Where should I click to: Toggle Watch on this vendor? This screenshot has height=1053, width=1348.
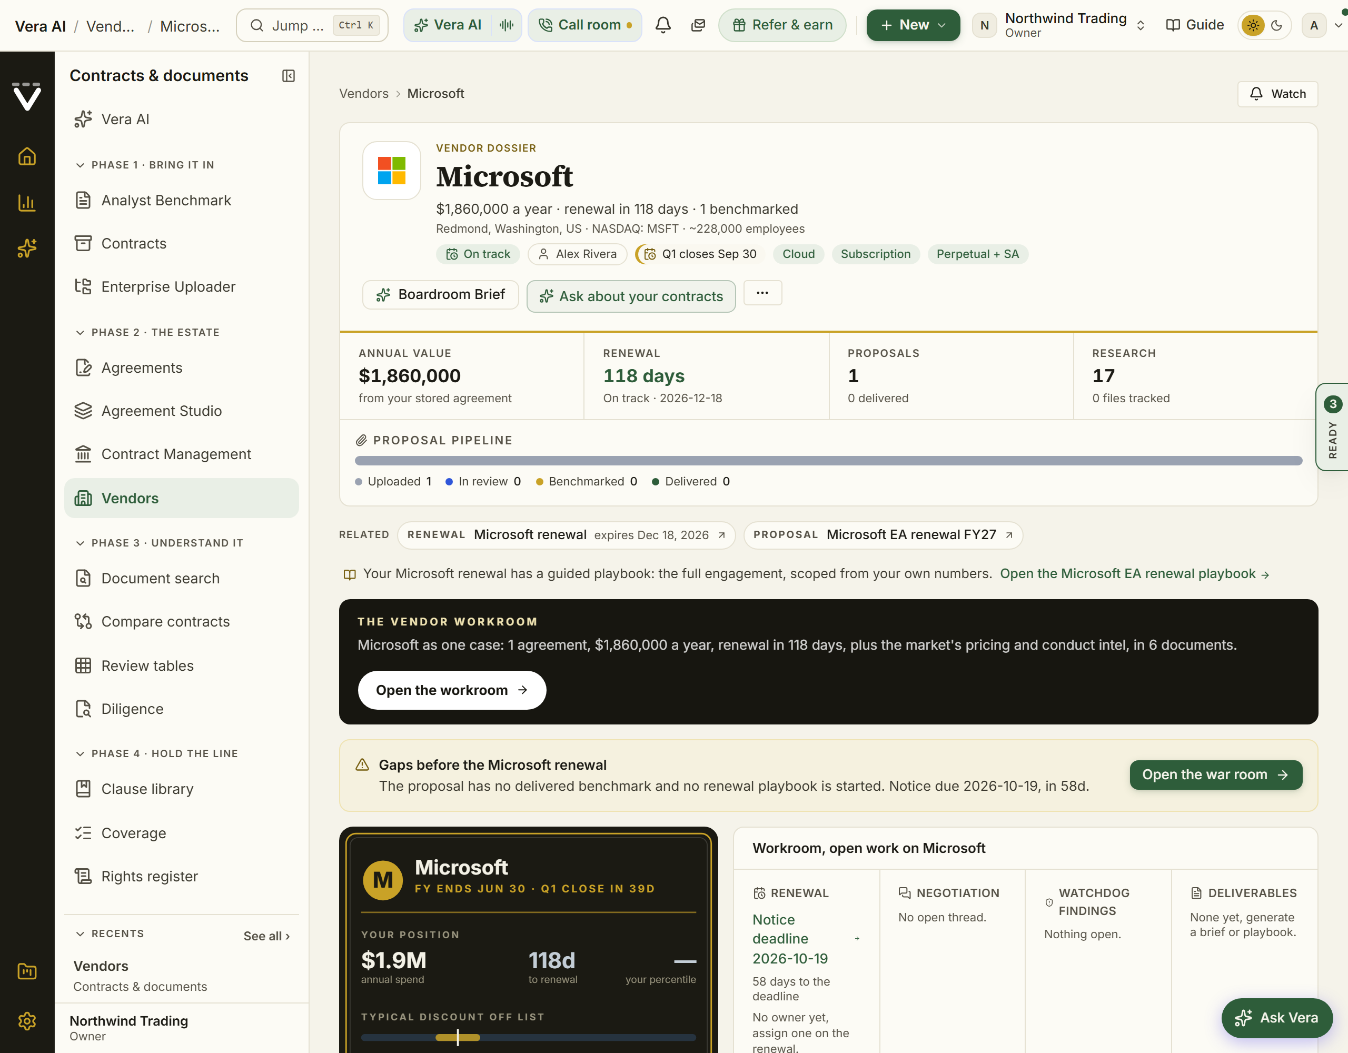click(x=1277, y=94)
